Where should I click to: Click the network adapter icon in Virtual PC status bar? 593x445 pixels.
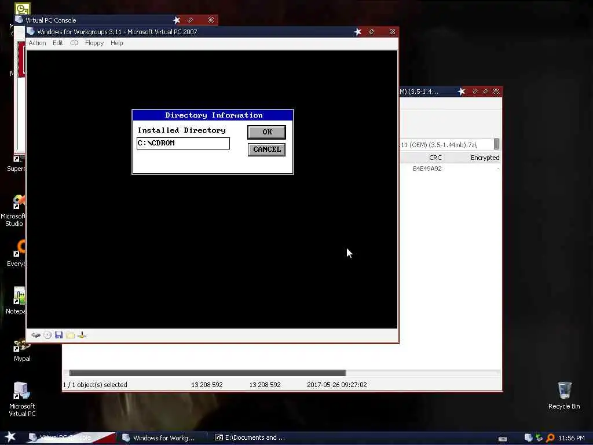pos(82,335)
